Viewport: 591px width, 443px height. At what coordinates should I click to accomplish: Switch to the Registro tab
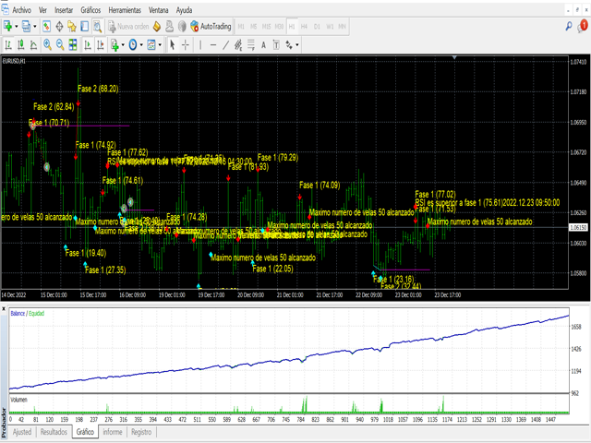[x=141, y=432]
